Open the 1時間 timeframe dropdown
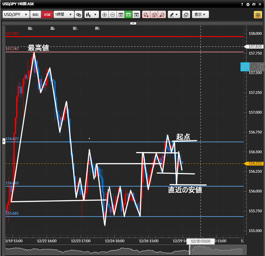 [x=64, y=15]
